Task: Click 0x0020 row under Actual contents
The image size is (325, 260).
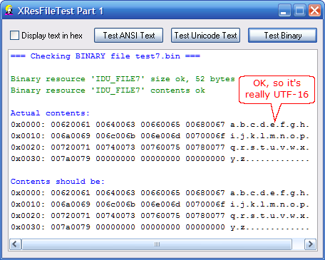Action: click(160, 147)
